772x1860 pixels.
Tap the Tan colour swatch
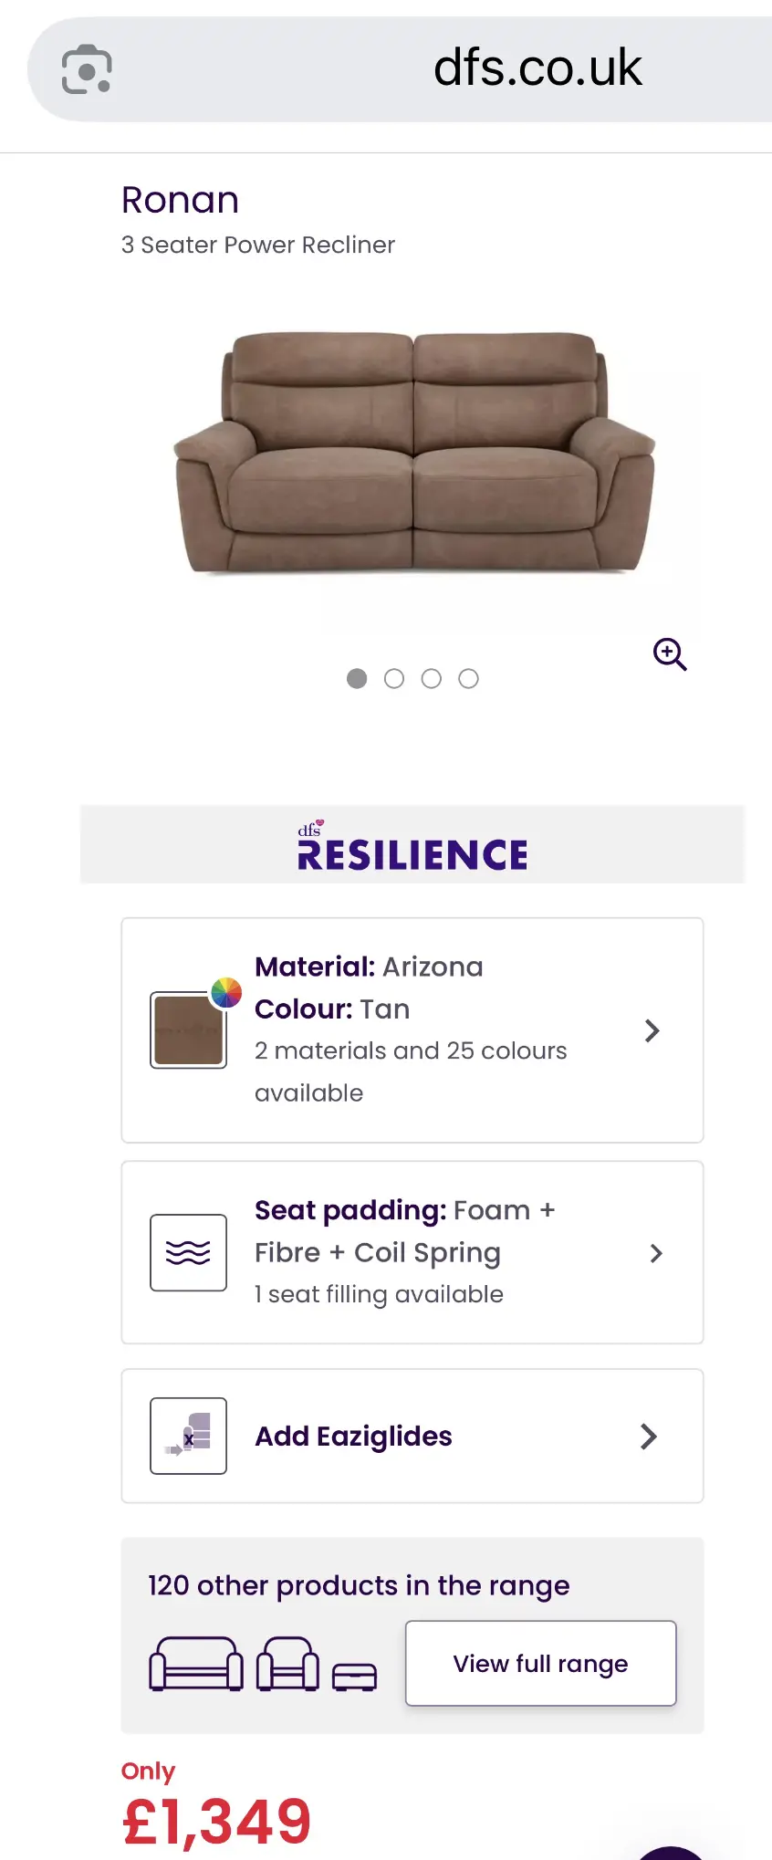pyautogui.click(x=188, y=1030)
